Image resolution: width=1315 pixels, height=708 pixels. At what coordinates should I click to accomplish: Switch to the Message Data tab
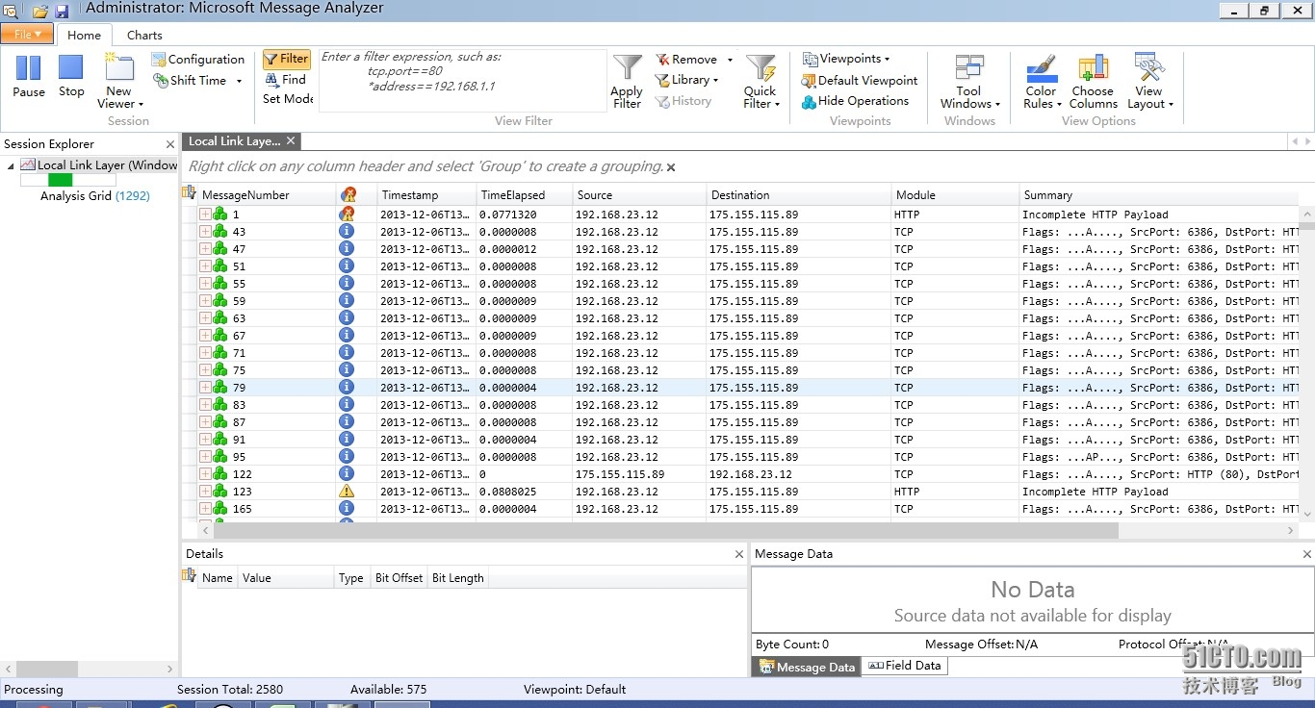click(x=807, y=667)
